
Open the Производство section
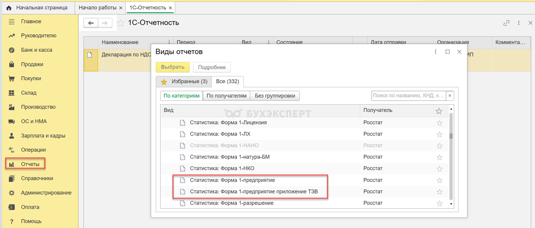click(x=38, y=107)
